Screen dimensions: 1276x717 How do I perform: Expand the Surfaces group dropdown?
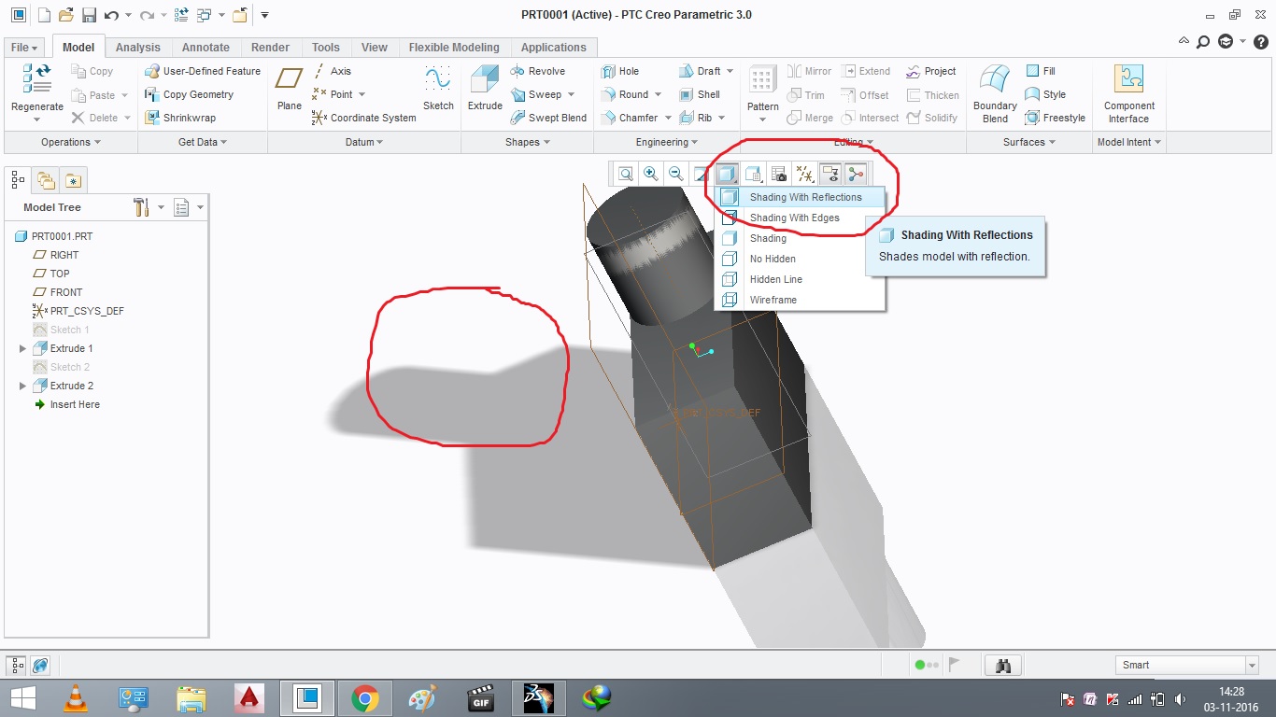[1029, 142]
